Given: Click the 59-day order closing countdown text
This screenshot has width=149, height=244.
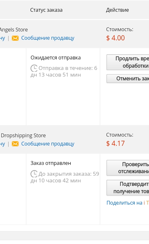Looking at the screenshot, I should click(x=65, y=177).
